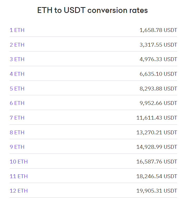Open the 4 ETH link

(x=17, y=74)
